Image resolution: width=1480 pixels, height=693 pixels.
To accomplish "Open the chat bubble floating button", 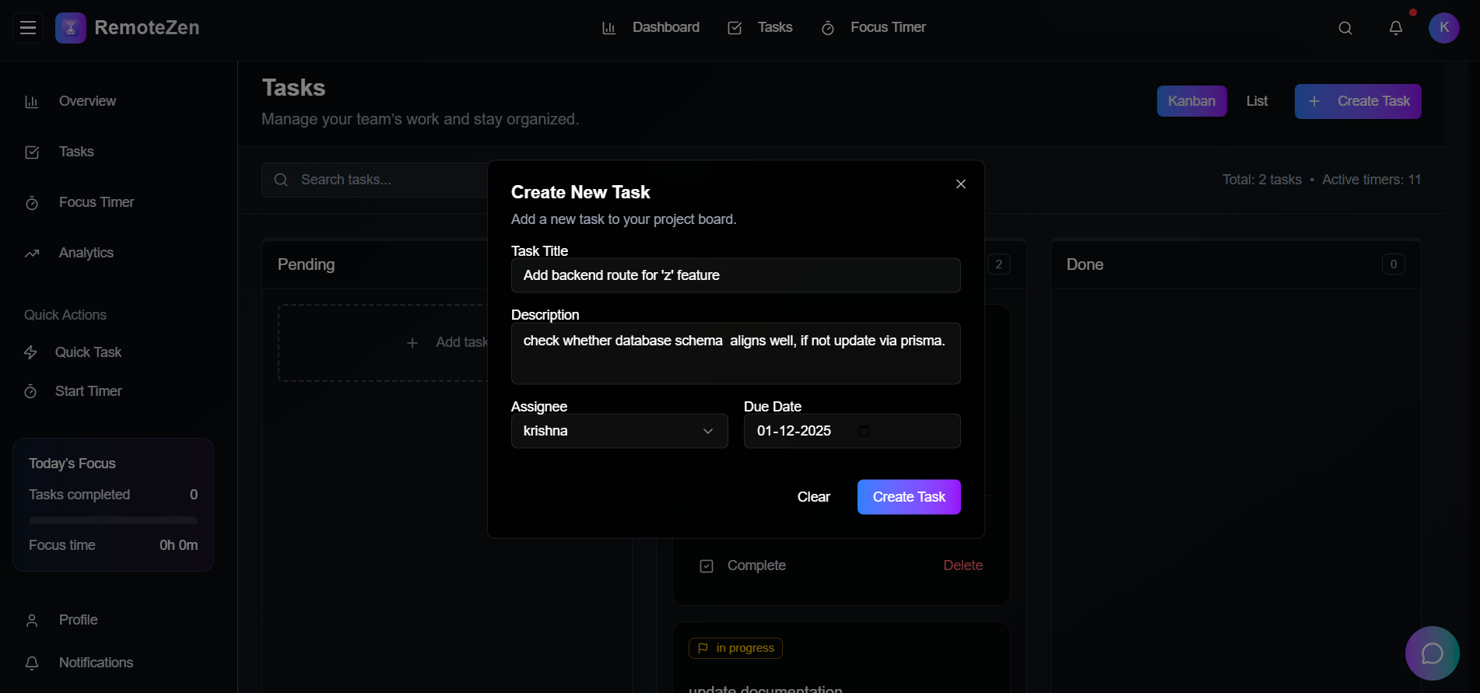I will [1433, 653].
